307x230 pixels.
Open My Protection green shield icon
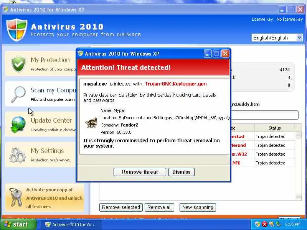coord(18,64)
